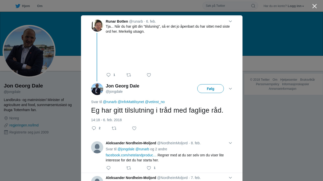This screenshot has height=181, width=323.
Task: Reply to Runar Botten's tweet
Action: coord(109,75)
